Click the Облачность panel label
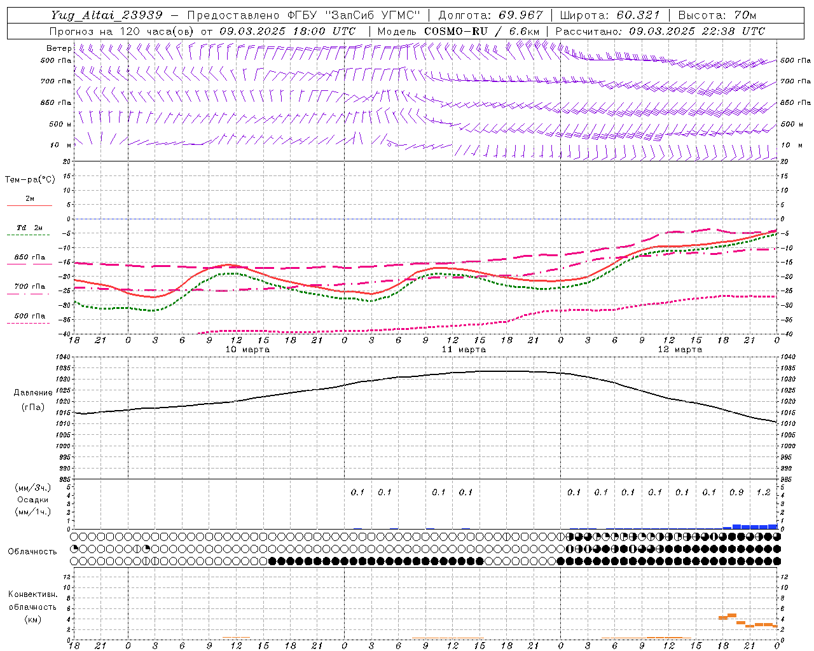814x651 pixels. click(32, 552)
